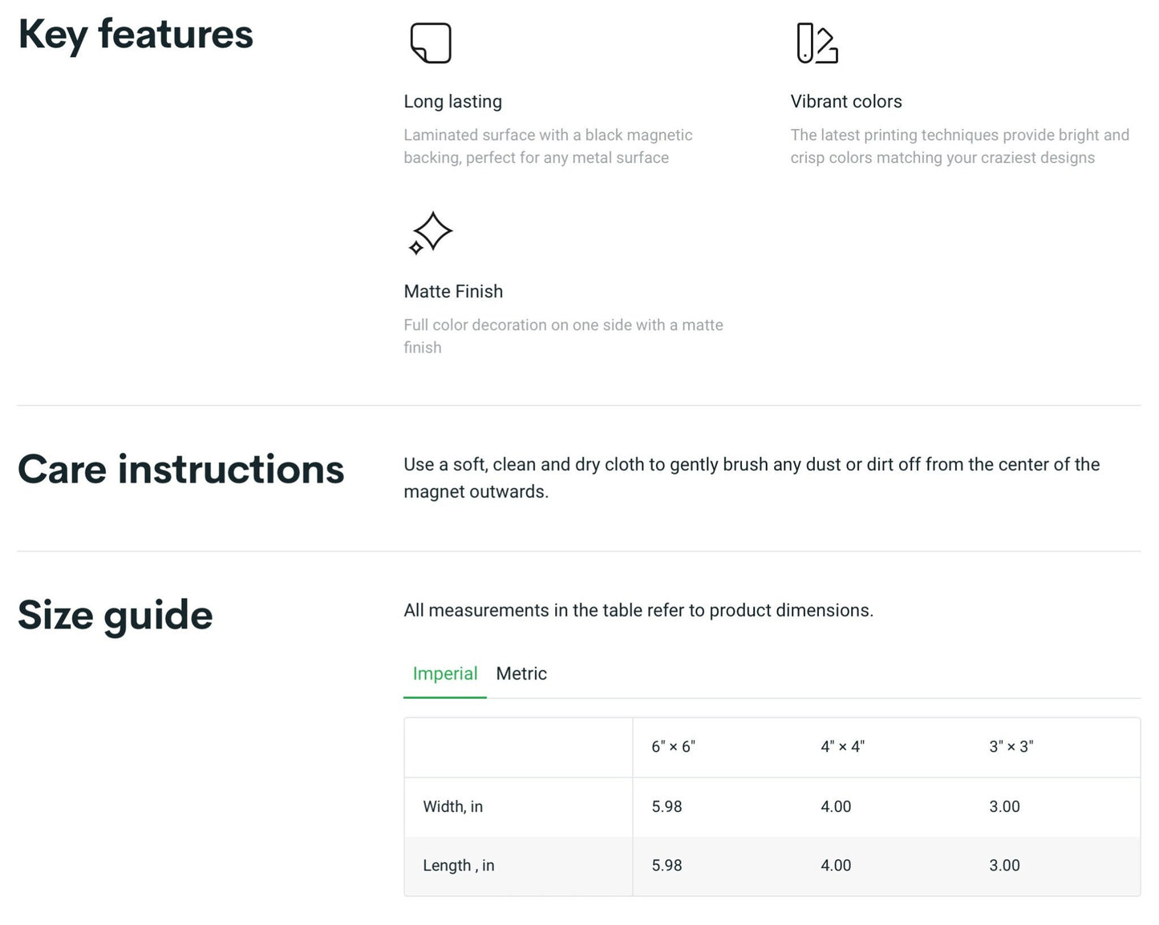Click the Width, in row label
The width and height of the screenshot is (1159, 925).
point(452,806)
